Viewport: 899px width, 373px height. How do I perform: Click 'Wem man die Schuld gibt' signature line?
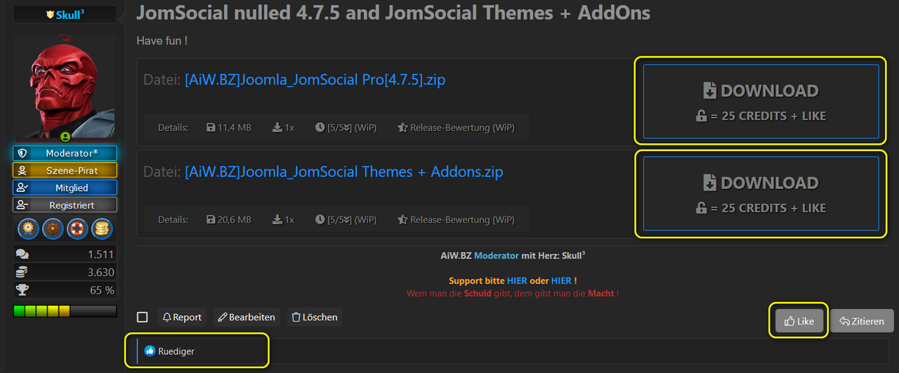pos(513,294)
